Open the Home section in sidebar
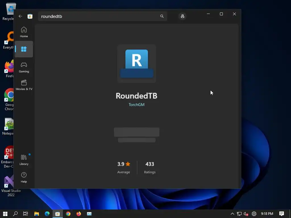 point(24,32)
